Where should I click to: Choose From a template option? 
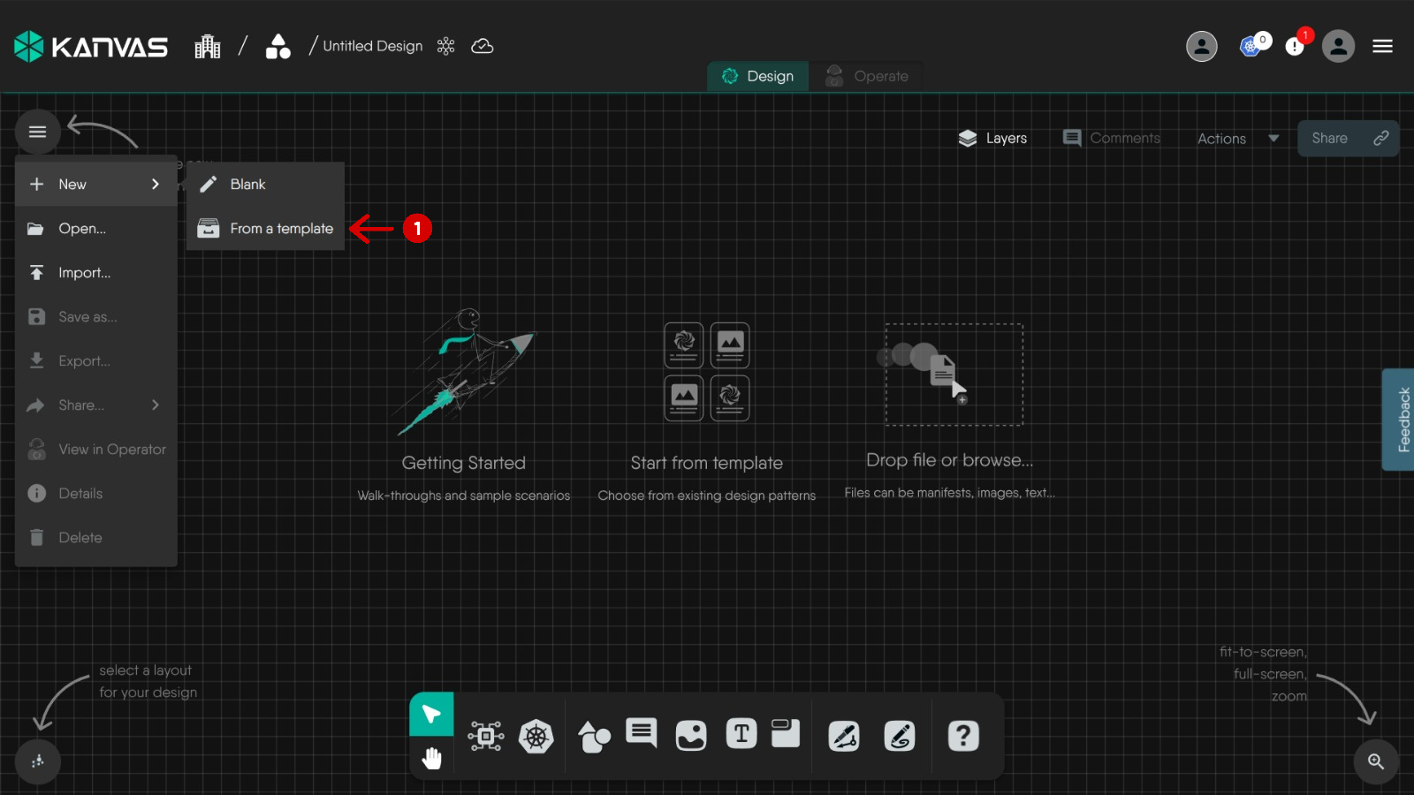265,228
